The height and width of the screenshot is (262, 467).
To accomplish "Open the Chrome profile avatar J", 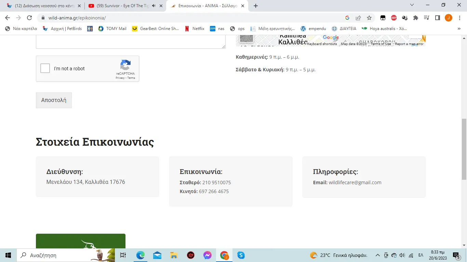I will [x=449, y=18].
